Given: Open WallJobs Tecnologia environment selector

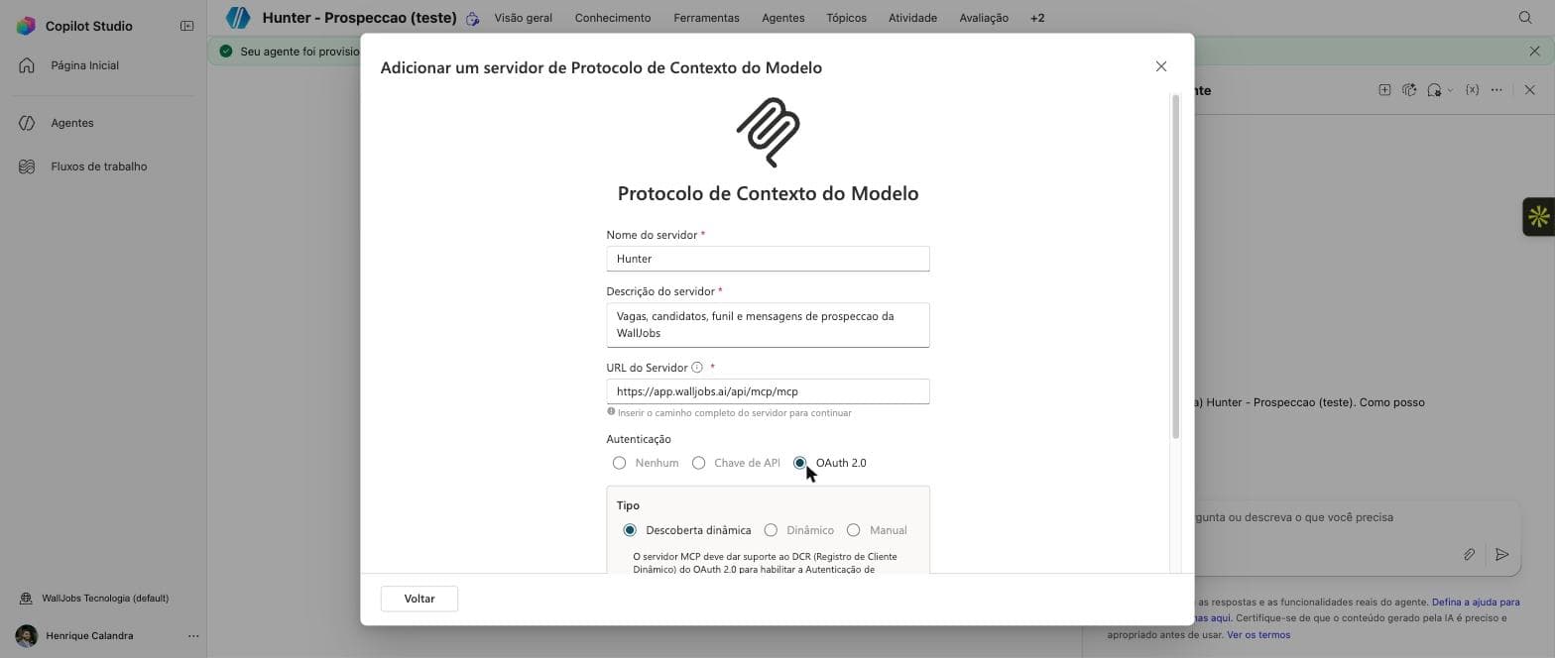Looking at the screenshot, I should point(103,599).
